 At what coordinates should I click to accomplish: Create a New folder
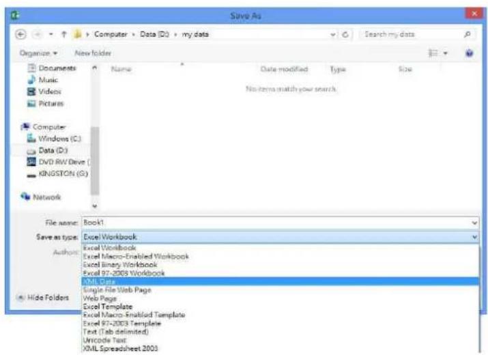pyautogui.click(x=93, y=53)
